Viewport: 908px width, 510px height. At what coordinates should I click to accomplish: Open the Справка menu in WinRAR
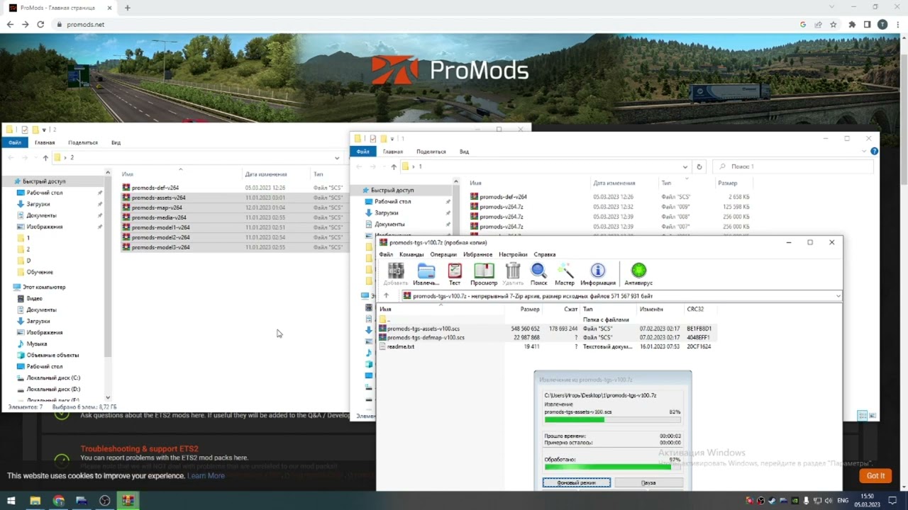545,254
